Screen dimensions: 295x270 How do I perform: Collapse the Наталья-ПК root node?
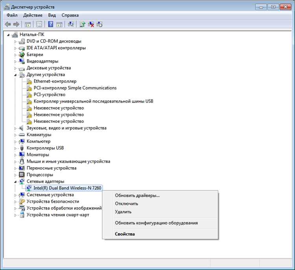8,35
